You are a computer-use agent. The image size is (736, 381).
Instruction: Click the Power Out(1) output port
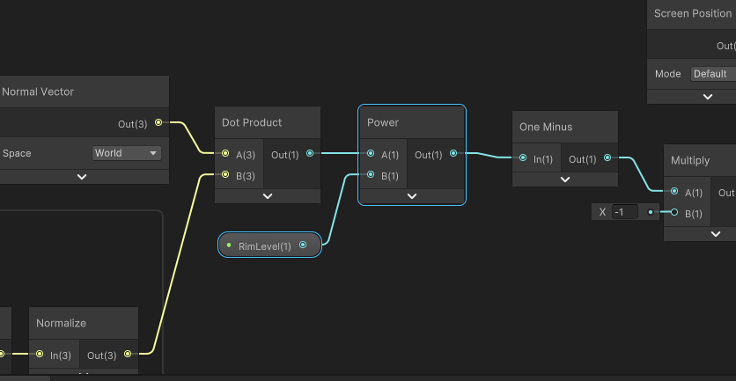click(453, 153)
